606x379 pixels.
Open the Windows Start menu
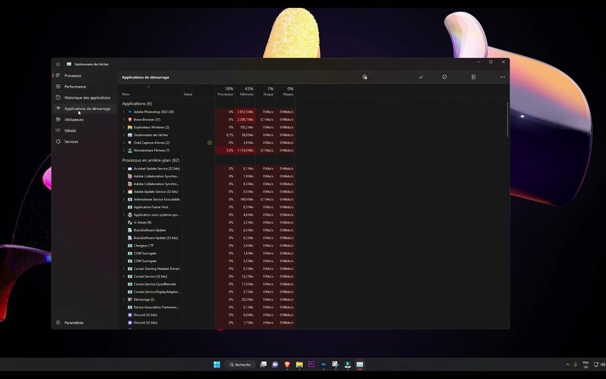(217, 364)
